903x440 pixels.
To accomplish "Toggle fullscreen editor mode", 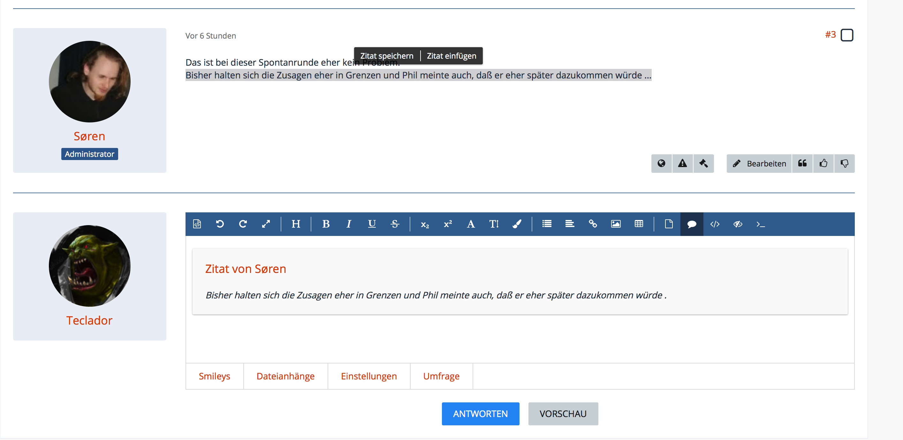I will [x=266, y=224].
